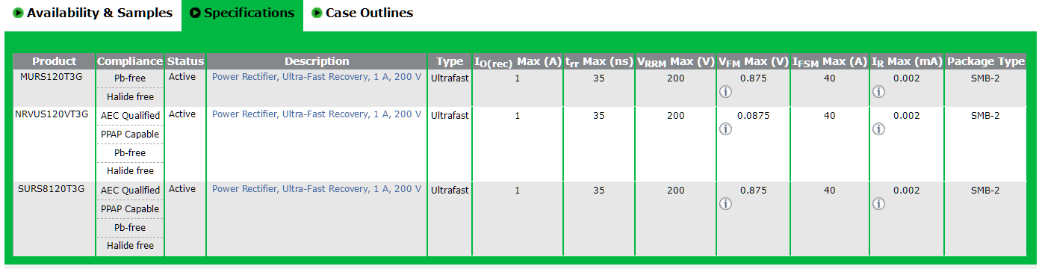Click VFM info icon in MURS120T3G row
The image size is (1039, 269).
tap(725, 92)
